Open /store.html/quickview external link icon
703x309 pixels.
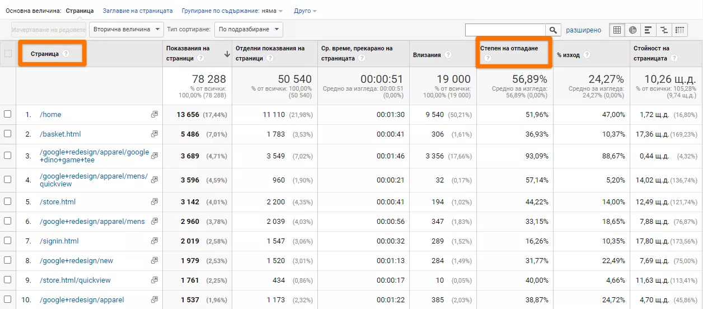click(x=154, y=280)
